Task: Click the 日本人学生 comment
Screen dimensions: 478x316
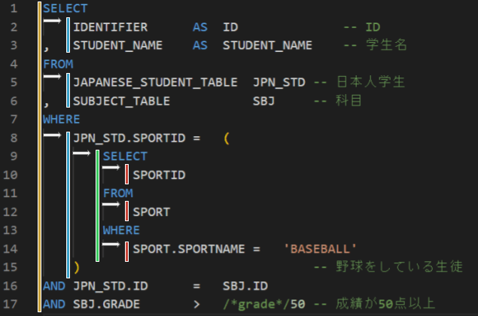Action: pyautogui.click(x=370, y=82)
